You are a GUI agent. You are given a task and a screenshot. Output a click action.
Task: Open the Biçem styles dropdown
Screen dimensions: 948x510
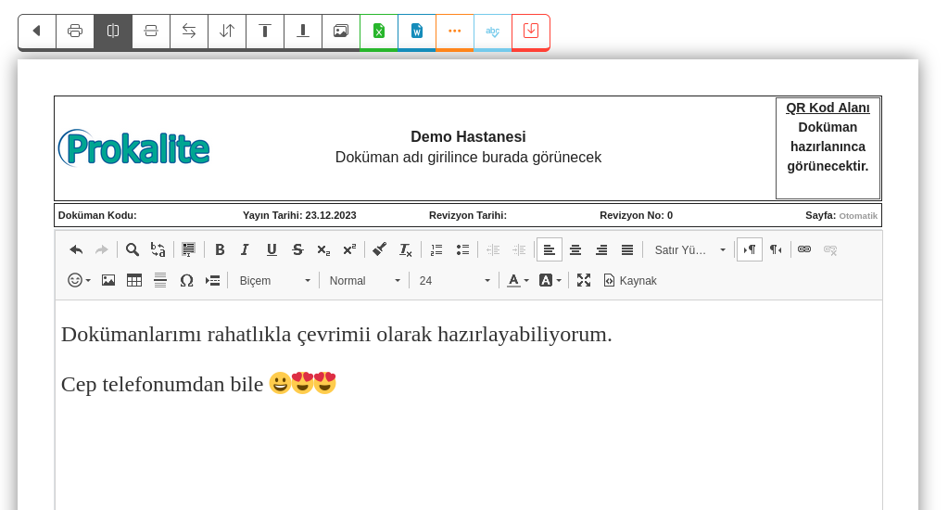tap(275, 280)
